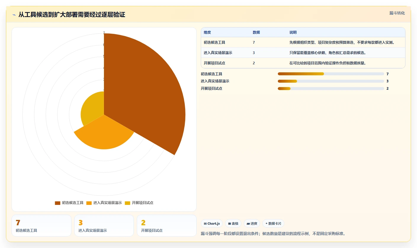
Task: Click the icon inside the 数据卡片 chip
Action: coord(267,223)
